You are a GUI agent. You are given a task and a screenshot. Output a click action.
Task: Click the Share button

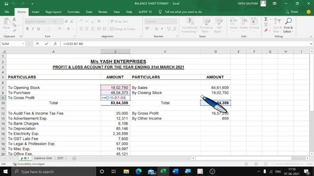click(292, 12)
